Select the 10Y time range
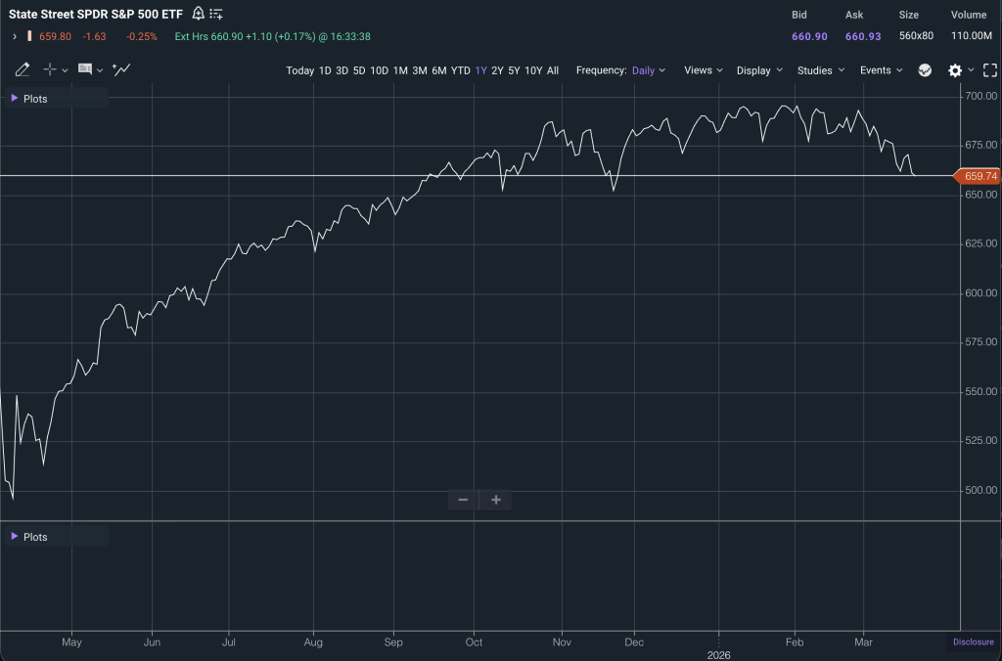This screenshot has height=661, width=1002. (533, 70)
